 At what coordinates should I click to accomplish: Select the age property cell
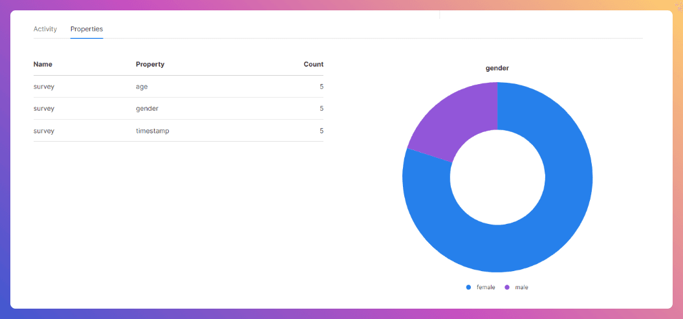pos(142,87)
